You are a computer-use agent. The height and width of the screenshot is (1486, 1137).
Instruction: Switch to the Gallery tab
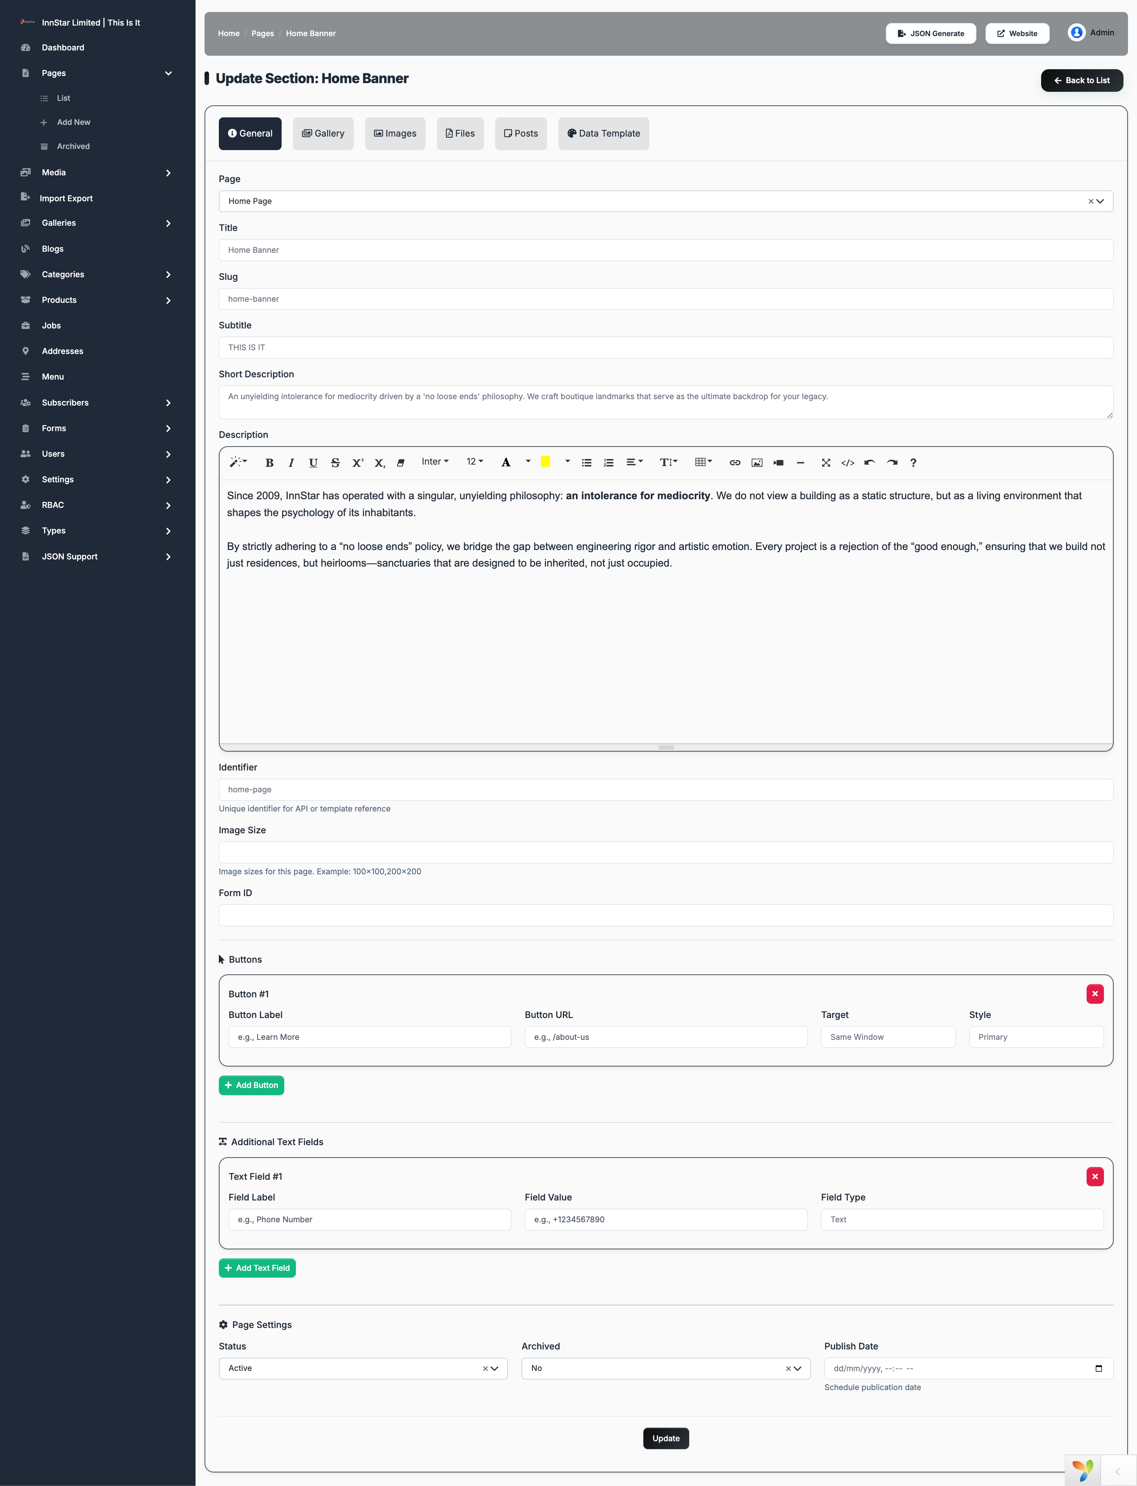pos(323,134)
